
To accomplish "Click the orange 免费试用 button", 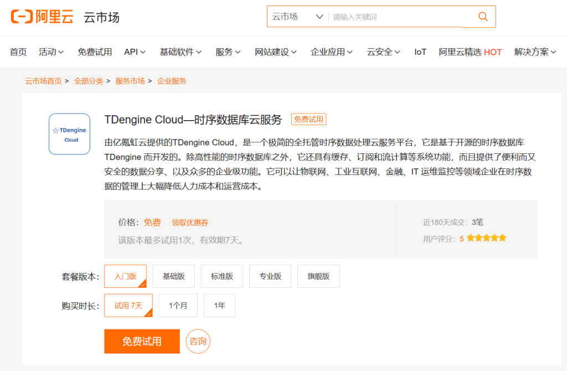I will pos(142,341).
